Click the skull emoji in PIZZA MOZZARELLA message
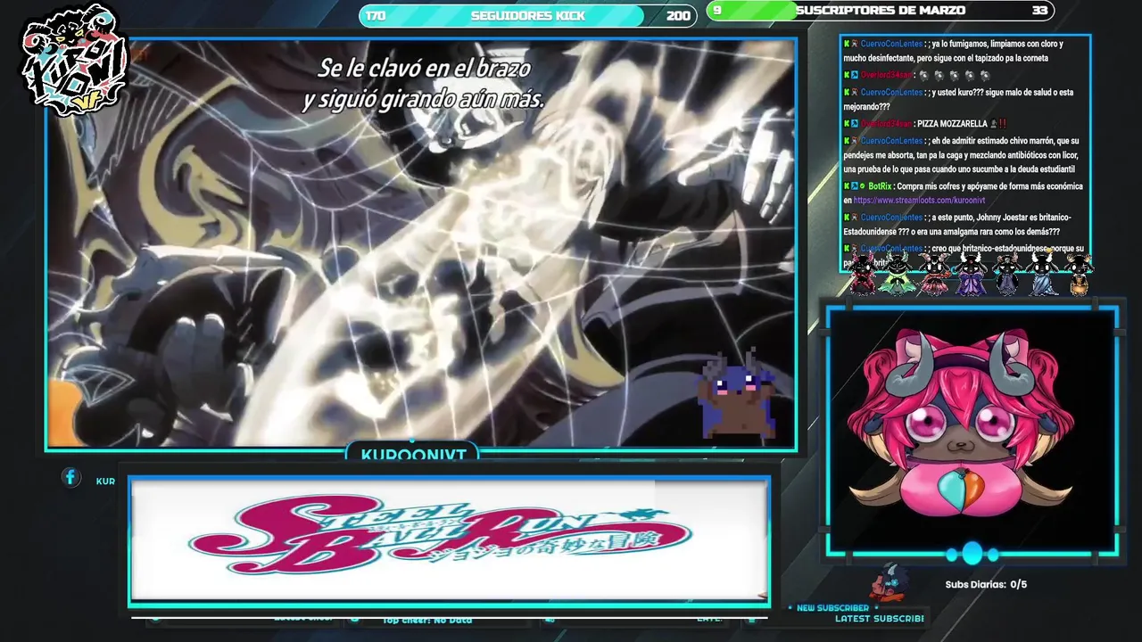1142x642 pixels. point(994,124)
